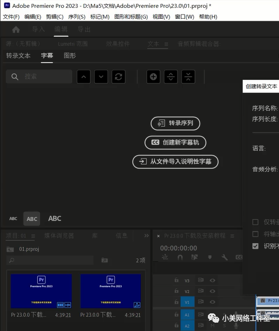Open the 剪辑(C) menu
Screen dimensions: 279x331
click(x=55, y=17)
